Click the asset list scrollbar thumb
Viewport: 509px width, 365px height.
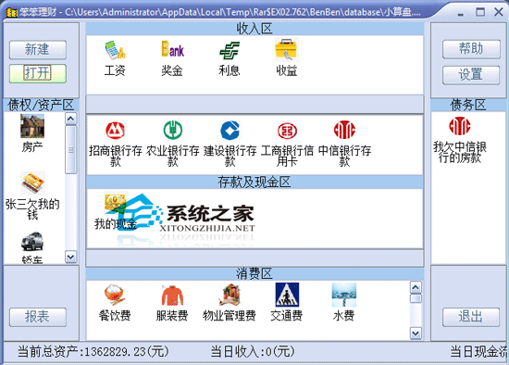point(70,150)
